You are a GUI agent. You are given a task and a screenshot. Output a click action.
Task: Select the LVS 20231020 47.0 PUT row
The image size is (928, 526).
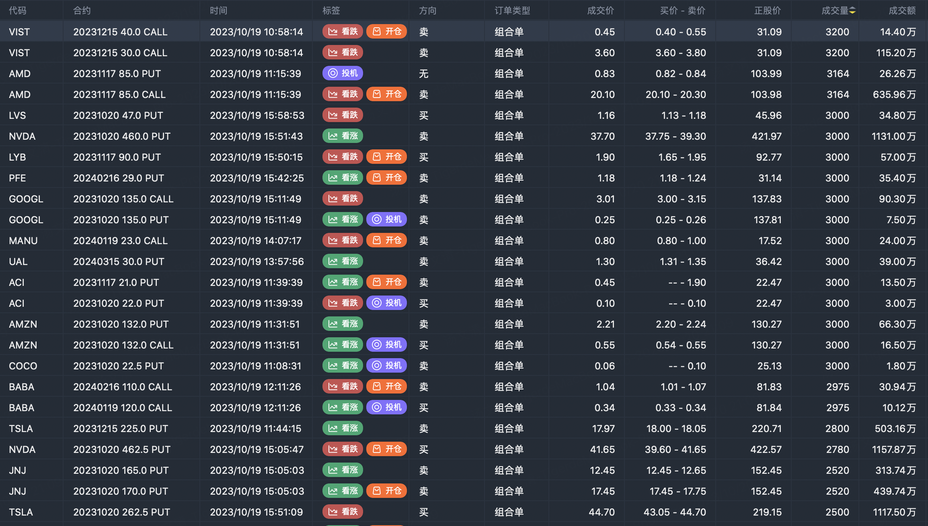pyautogui.click(x=464, y=115)
